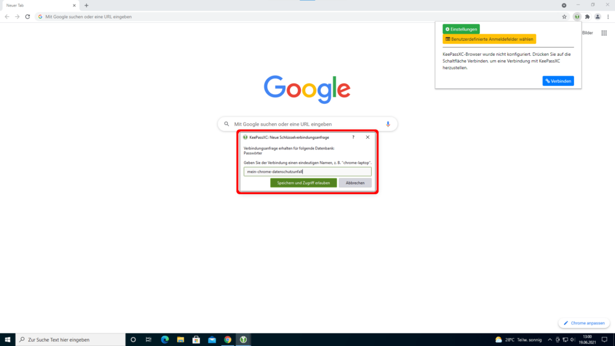The width and height of the screenshot is (615, 346).
Task: Open the taskbar weather widget
Action: tap(518, 340)
